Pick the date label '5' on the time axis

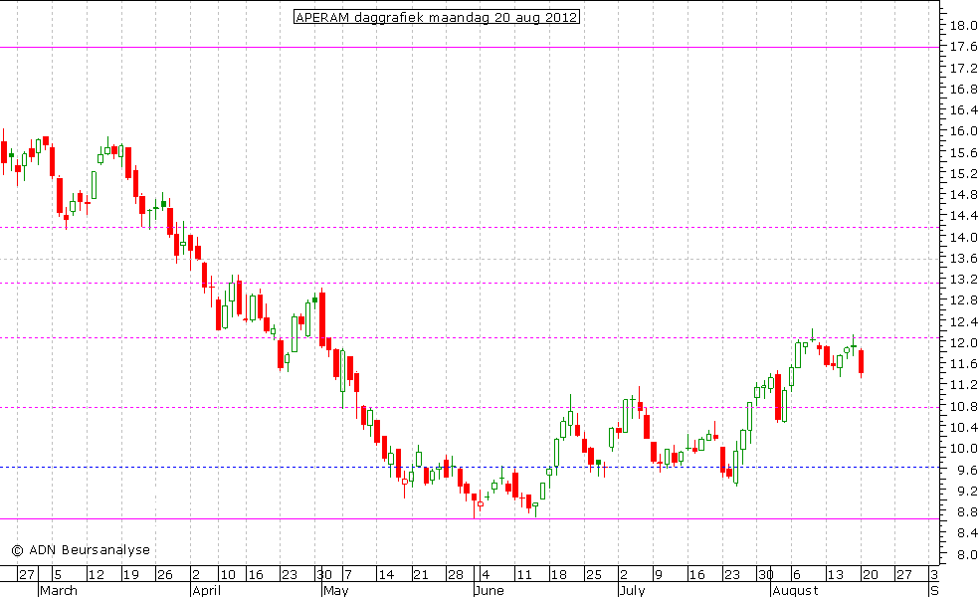click(58, 574)
